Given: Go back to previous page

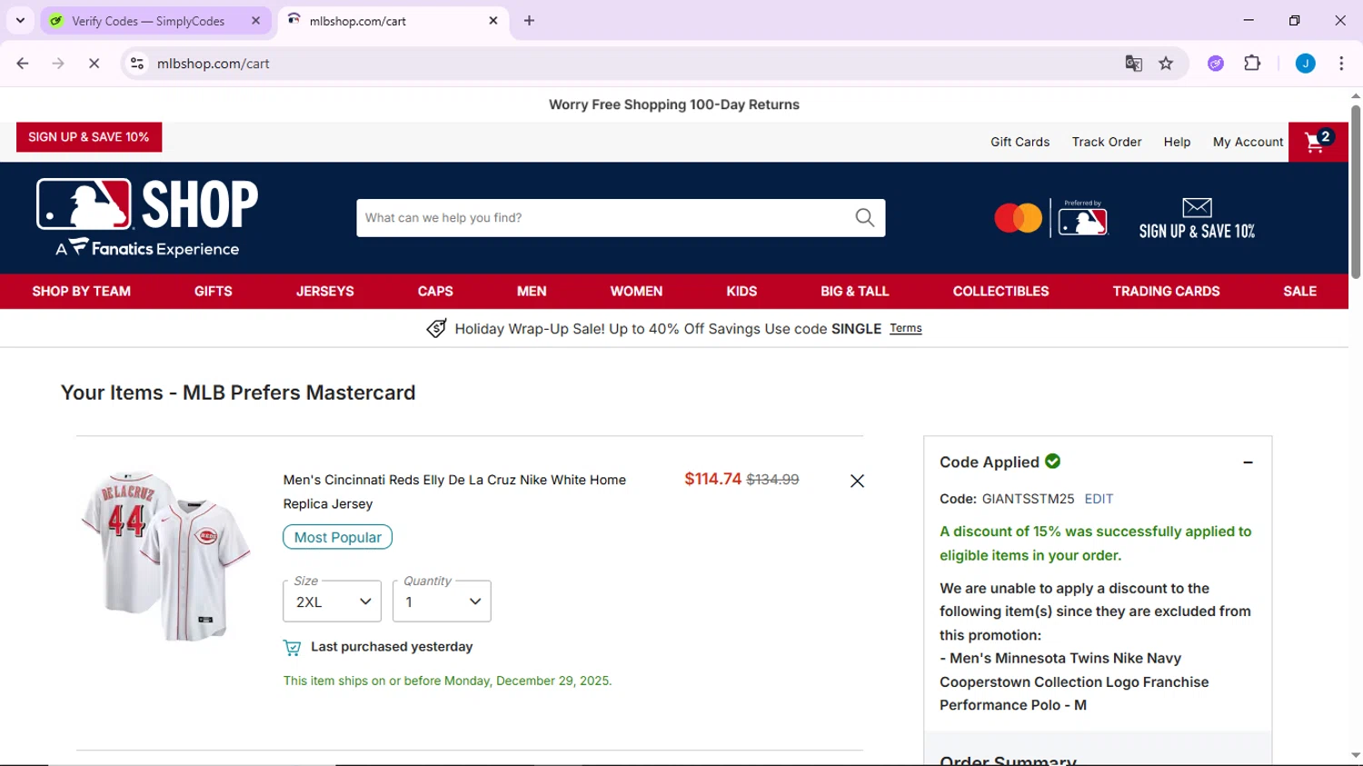Looking at the screenshot, I should click(x=23, y=64).
